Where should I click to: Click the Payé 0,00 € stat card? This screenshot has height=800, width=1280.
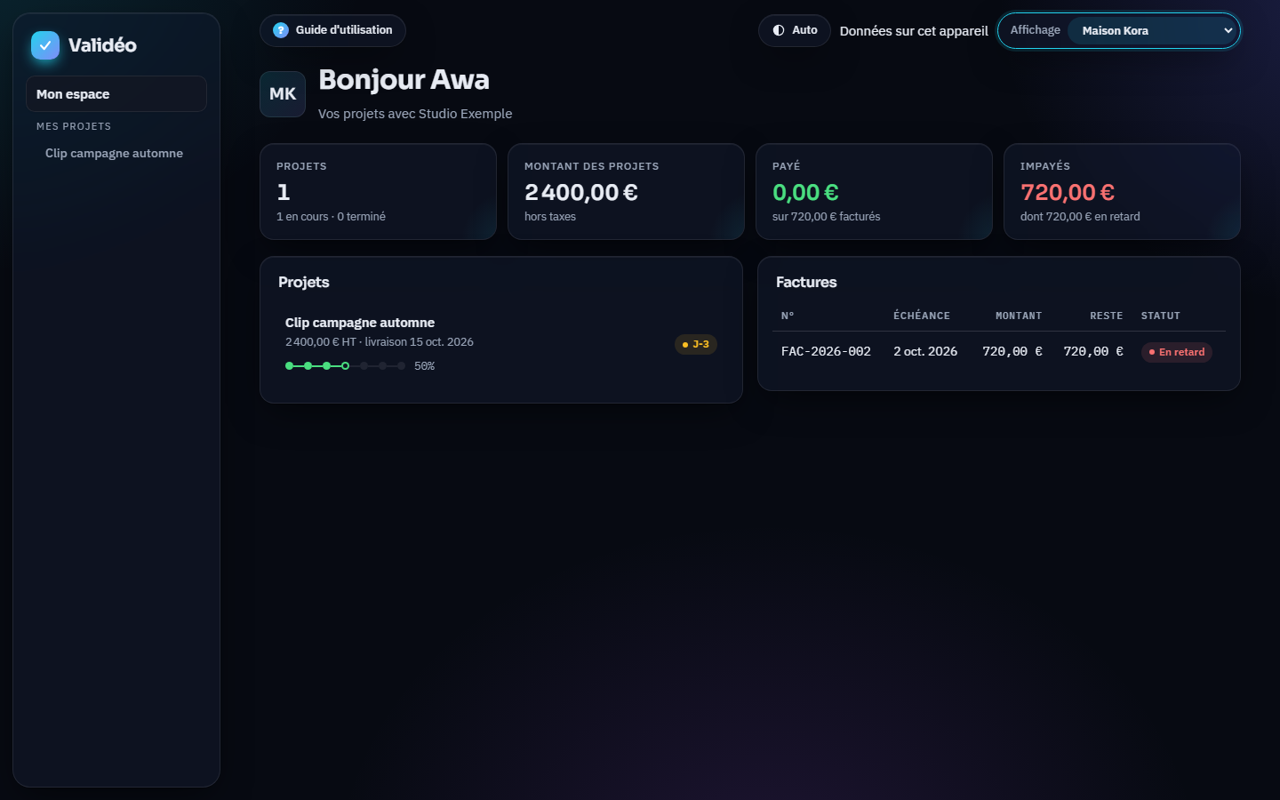tap(874, 191)
